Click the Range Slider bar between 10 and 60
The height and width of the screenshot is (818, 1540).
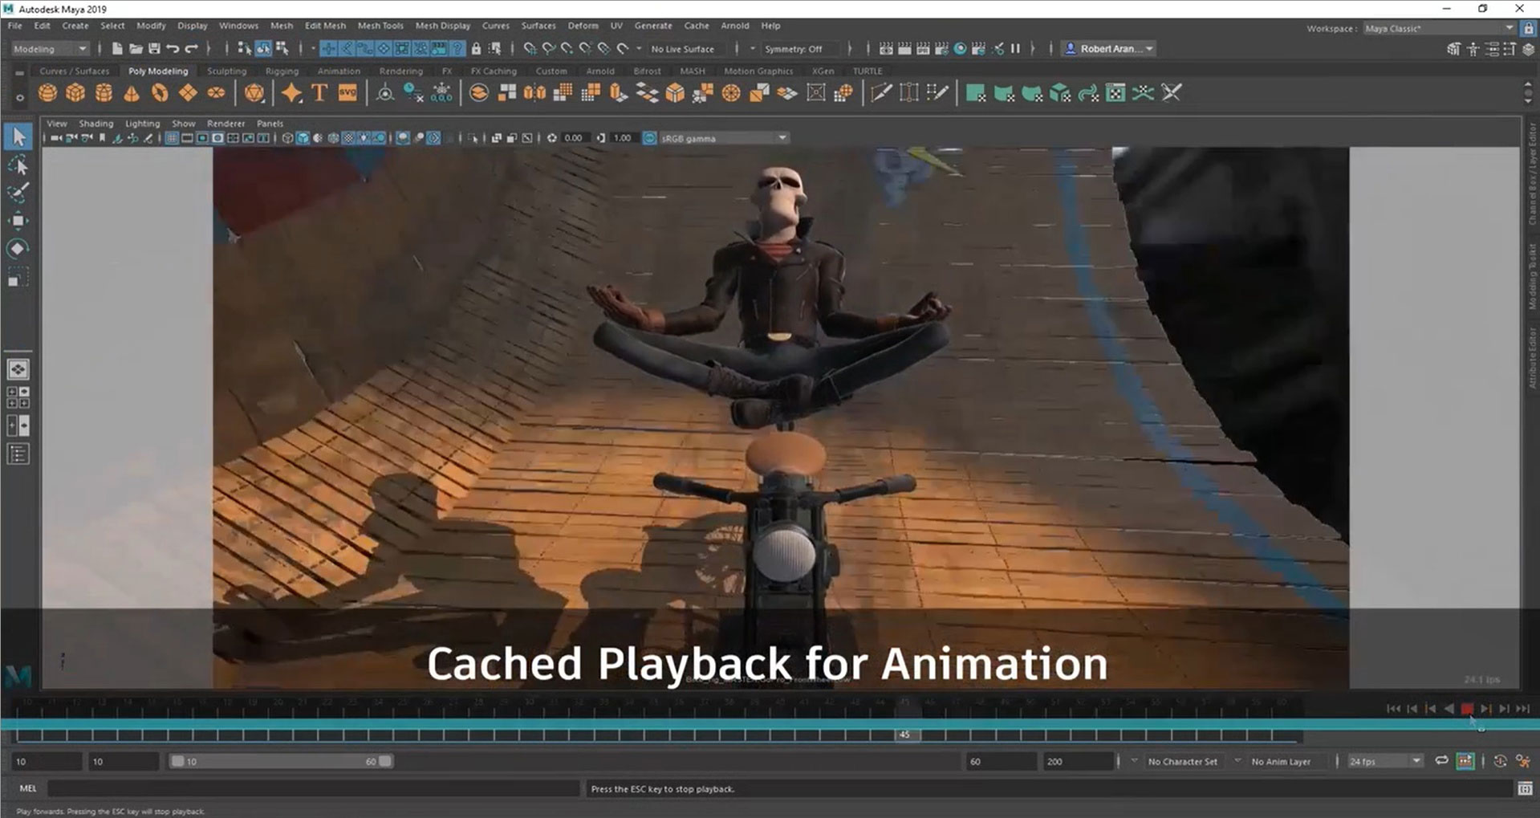(x=281, y=761)
